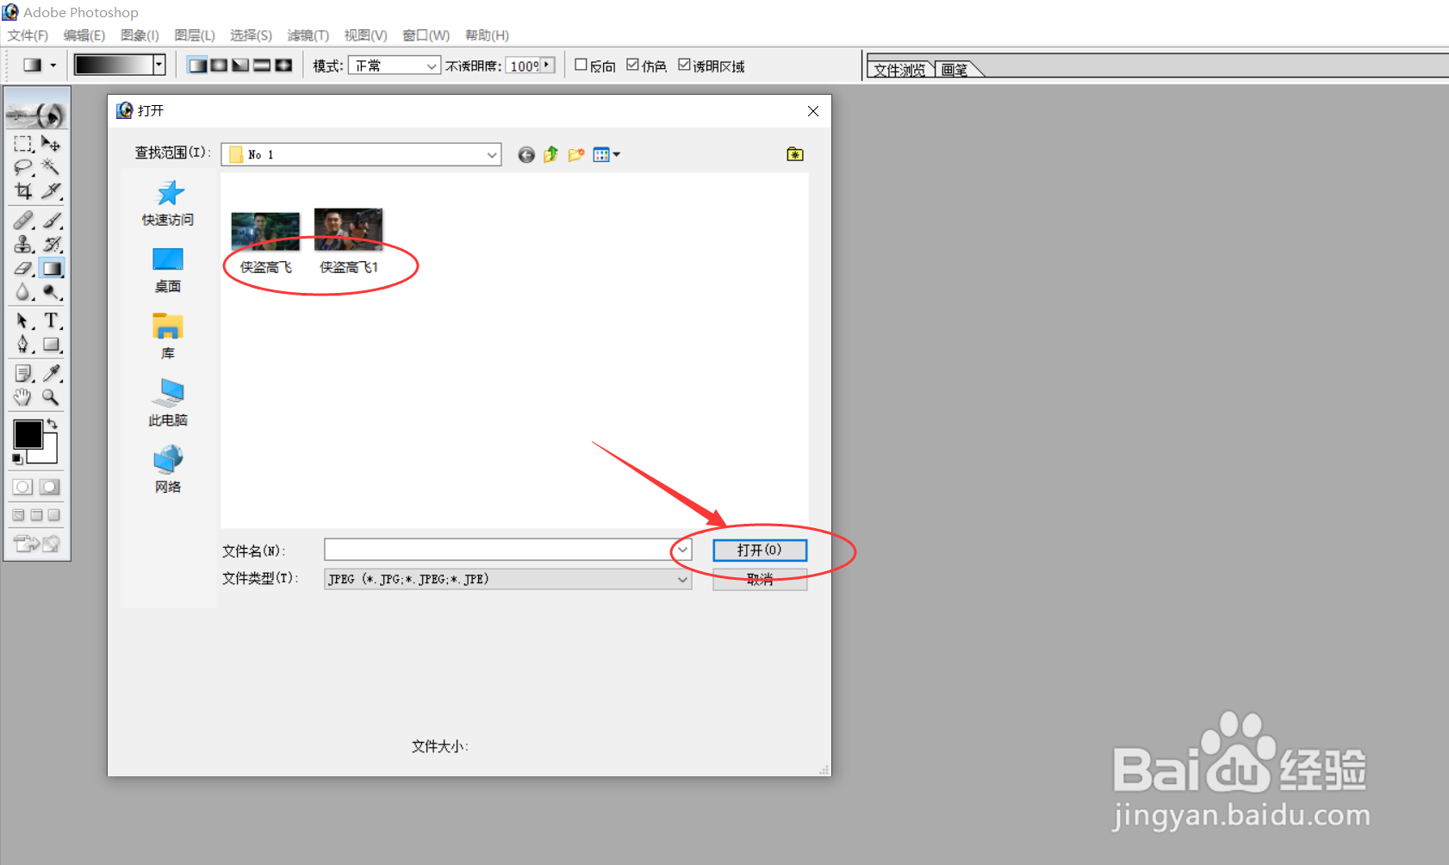1449x865 pixels.
Task: Open the 编辑(E) menu
Action: [x=84, y=35]
